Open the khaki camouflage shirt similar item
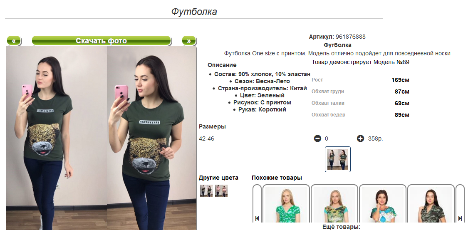The height and width of the screenshot is (230, 468). (x=431, y=205)
